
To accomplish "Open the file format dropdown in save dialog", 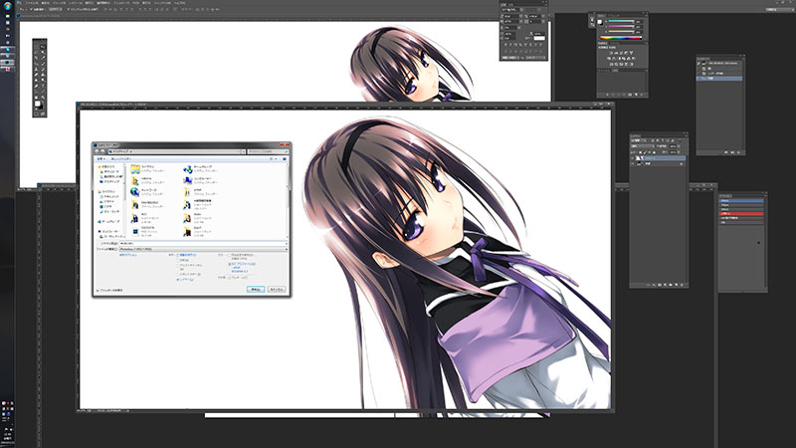I will (204, 249).
